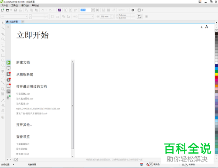Click the Print icon in toolbar
Viewport: 218px width, 168px height.
(x=20, y=10)
